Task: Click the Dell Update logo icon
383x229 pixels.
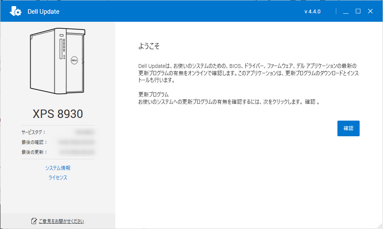Action: click(15, 11)
